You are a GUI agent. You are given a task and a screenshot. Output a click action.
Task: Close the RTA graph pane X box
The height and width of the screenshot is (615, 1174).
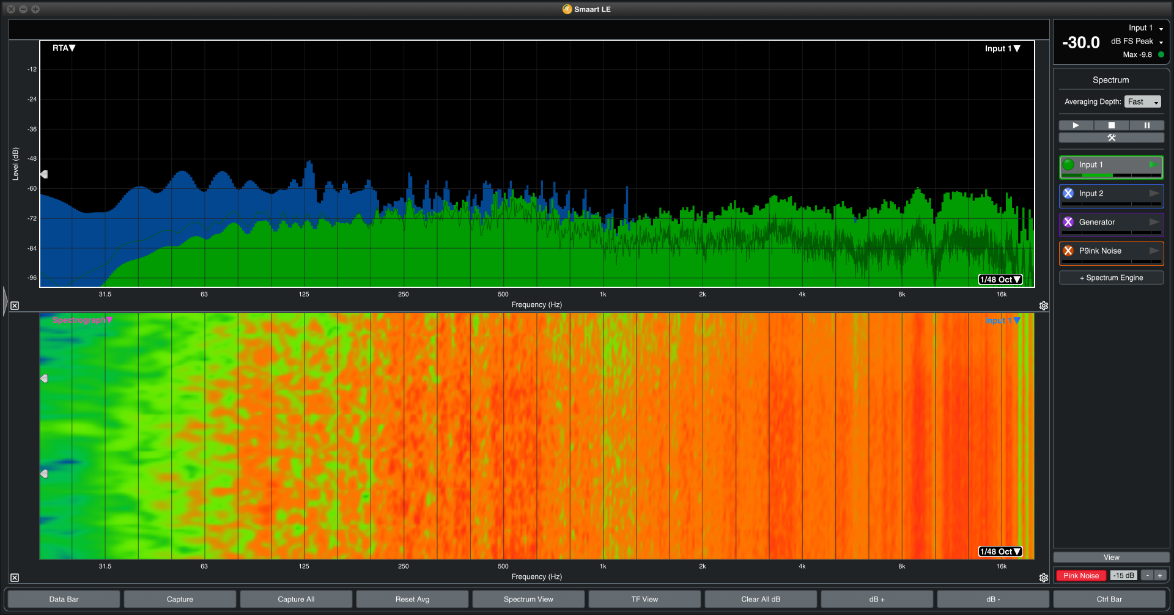point(15,306)
